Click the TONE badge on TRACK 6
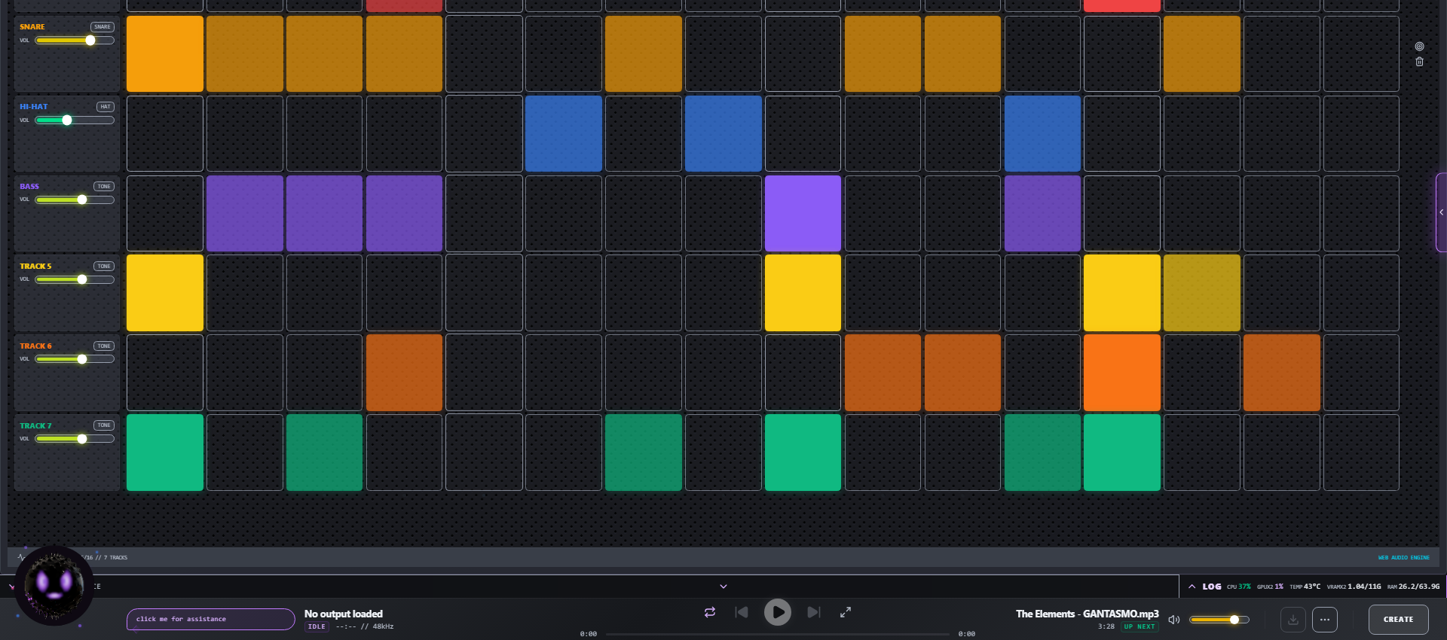 104,346
